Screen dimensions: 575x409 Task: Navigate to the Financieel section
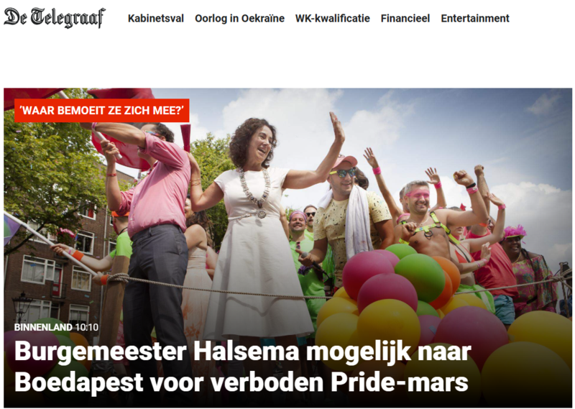[x=405, y=19]
